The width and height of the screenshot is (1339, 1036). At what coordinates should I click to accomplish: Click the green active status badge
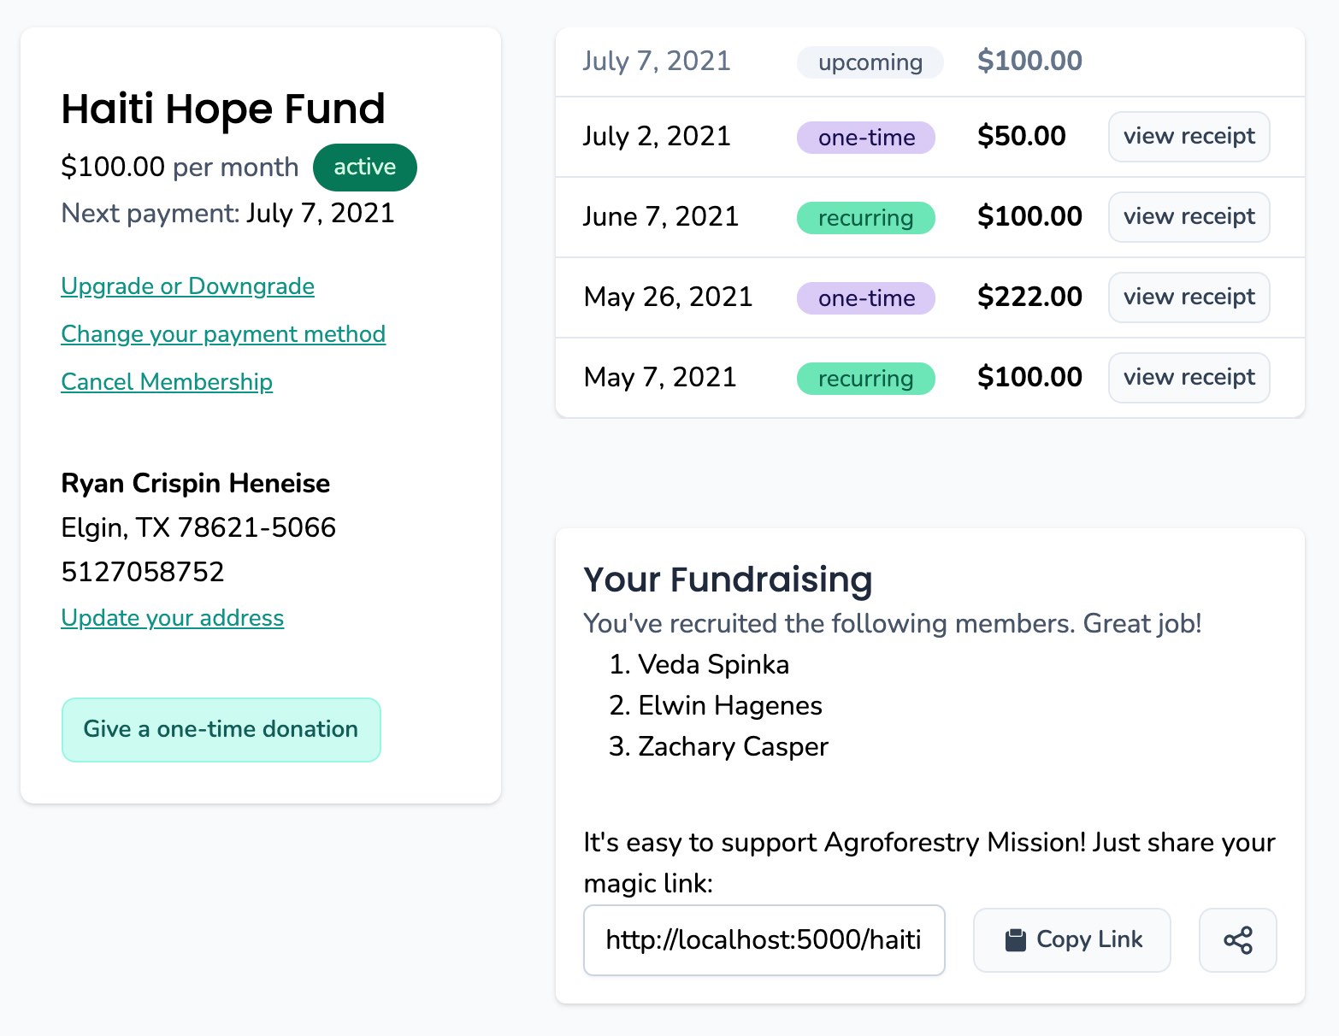click(x=364, y=168)
